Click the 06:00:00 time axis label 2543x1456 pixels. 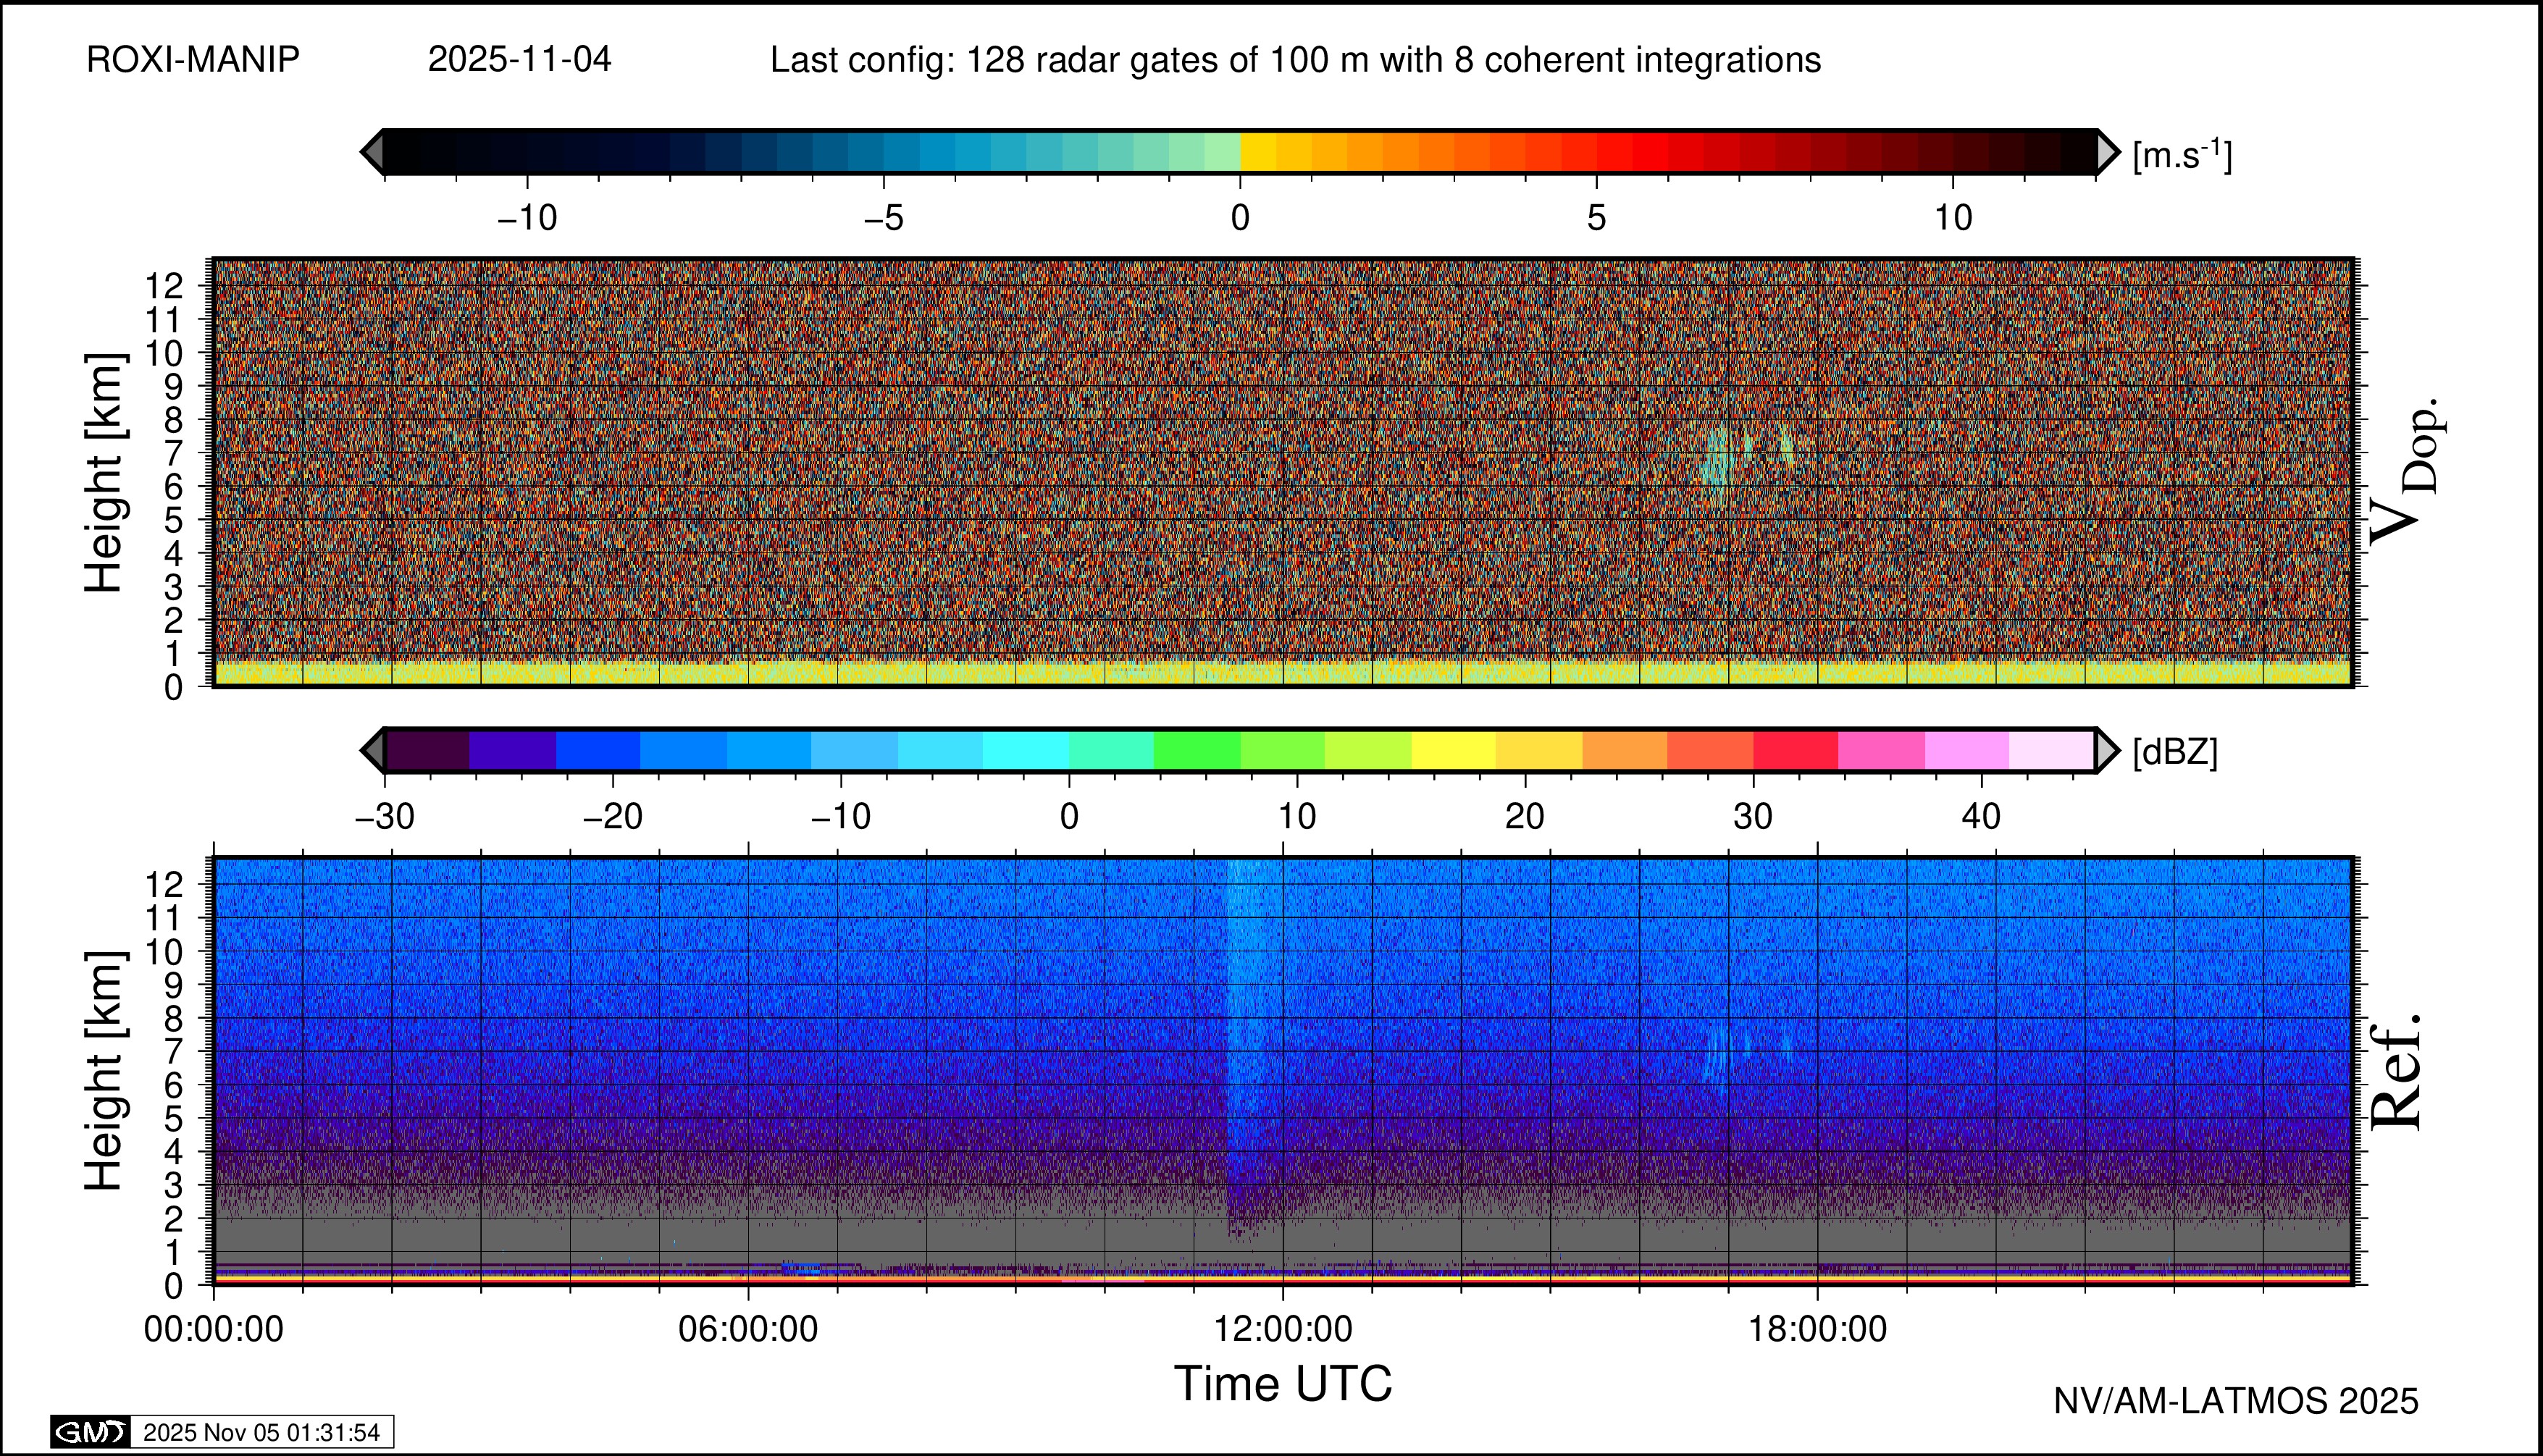click(747, 1329)
